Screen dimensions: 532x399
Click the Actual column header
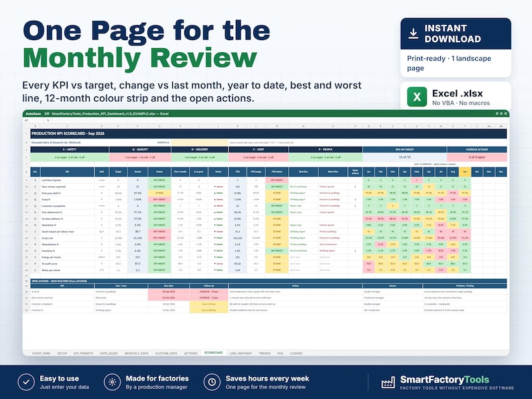point(138,172)
